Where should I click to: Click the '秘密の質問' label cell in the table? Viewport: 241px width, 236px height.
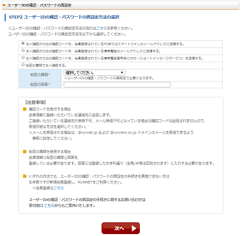click(x=40, y=75)
